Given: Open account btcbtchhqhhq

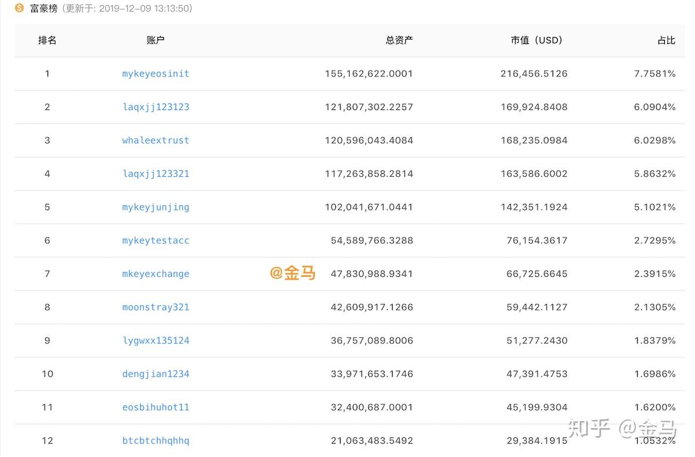Looking at the screenshot, I should [155, 441].
